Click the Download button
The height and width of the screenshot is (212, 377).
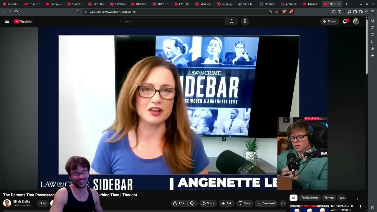(x=266, y=203)
